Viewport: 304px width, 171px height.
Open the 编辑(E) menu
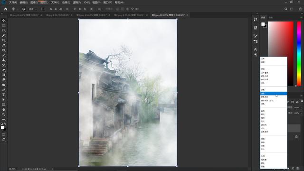pyautogui.click(x=23, y=2)
